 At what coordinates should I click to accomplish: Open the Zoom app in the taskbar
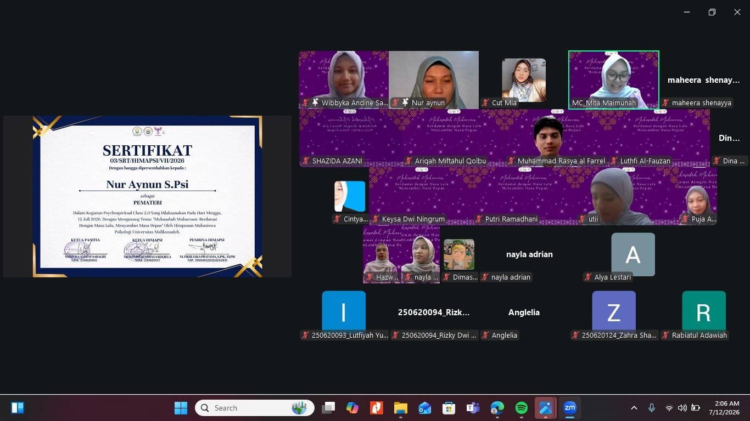(x=569, y=407)
